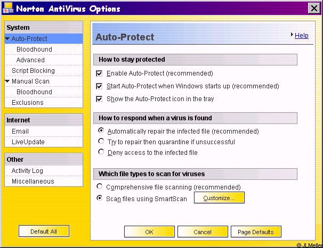The width and height of the screenshot is (323, 248).
Task: Open the Help link
Action: tap(301, 35)
